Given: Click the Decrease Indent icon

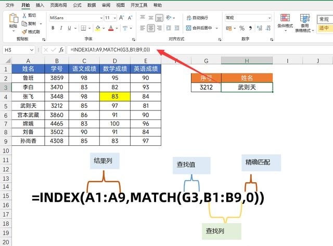Looking at the screenshot, I should coord(169,28).
